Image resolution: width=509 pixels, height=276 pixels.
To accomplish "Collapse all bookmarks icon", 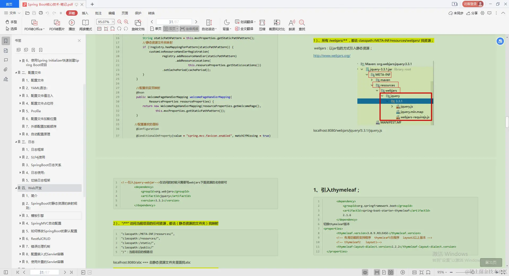I will coord(26,50).
